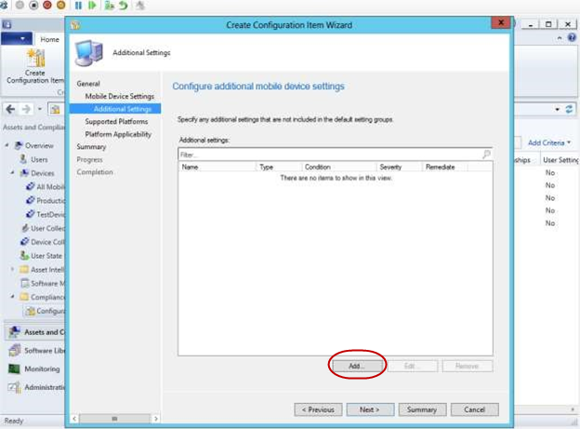Screen dimensions: 580x429
Task: Click inside the Filter text field
Action: [325, 154]
